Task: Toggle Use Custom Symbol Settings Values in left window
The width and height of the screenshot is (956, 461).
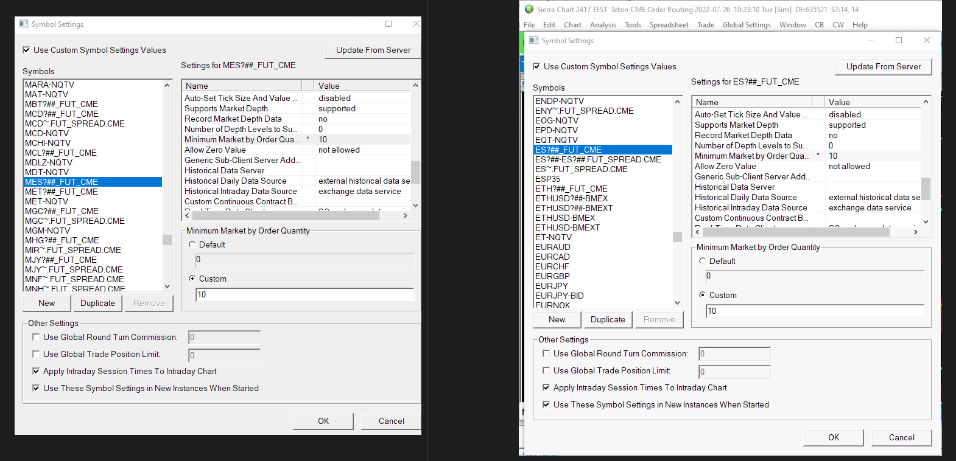Action: coord(26,50)
